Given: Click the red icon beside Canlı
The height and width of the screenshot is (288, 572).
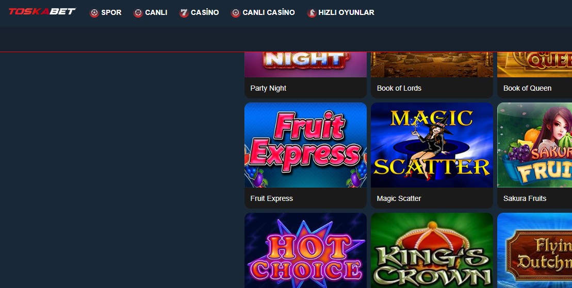Looking at the screenshot, I should click(x=138, y=13).
